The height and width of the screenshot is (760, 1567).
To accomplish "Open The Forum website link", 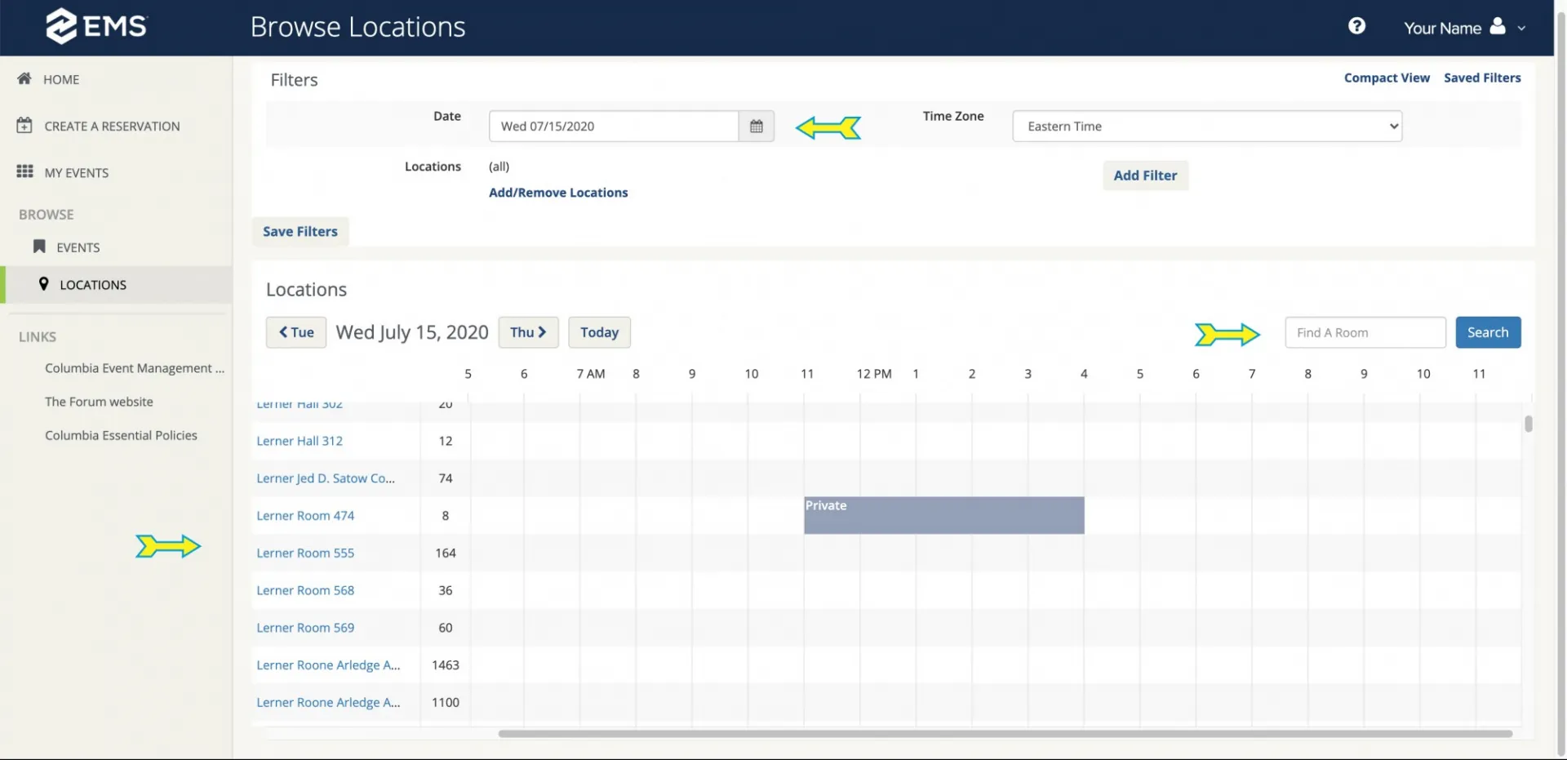I will (x=99, y=402).
